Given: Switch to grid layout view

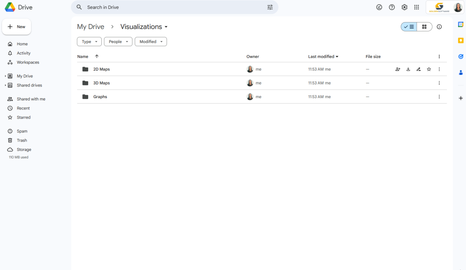Looking at the screenshot, I should click(x=424, y=27).
